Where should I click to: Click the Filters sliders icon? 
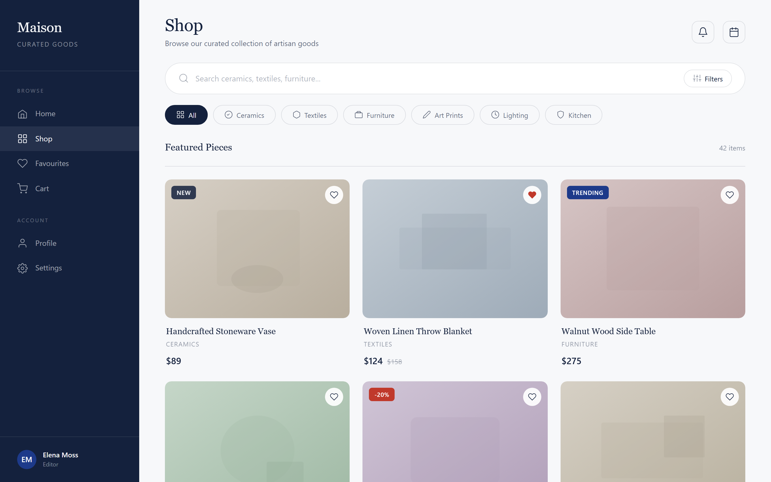pyautogui.click(x=697, y=78)
